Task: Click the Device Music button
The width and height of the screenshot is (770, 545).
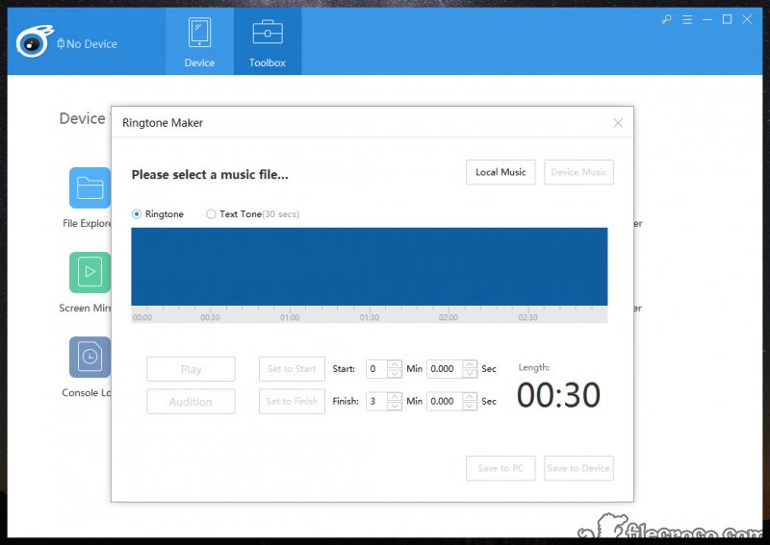Action: [578, 172]
